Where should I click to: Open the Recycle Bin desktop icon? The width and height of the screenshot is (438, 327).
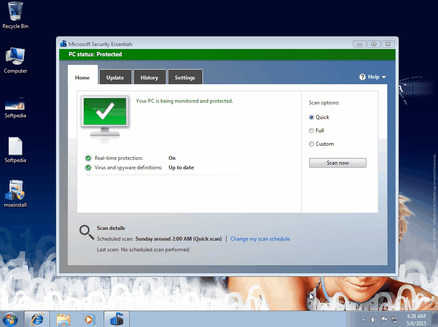point(15,12)
